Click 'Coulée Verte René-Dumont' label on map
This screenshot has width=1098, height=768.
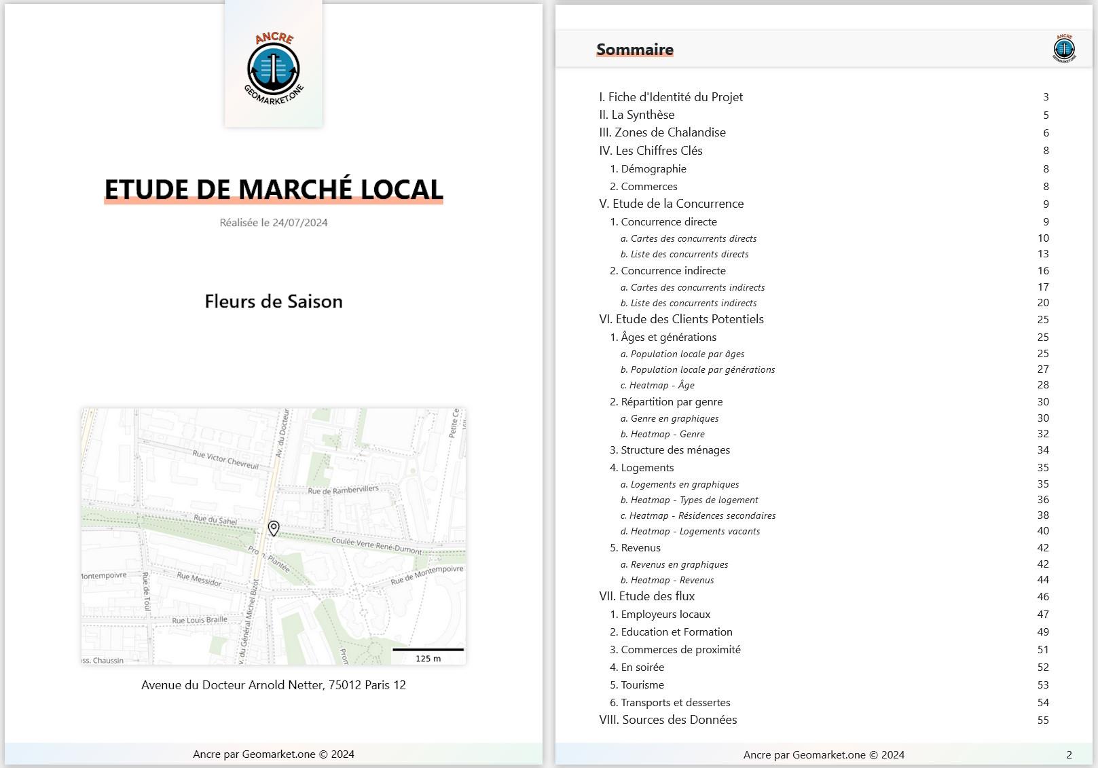[x=376, y=545]
